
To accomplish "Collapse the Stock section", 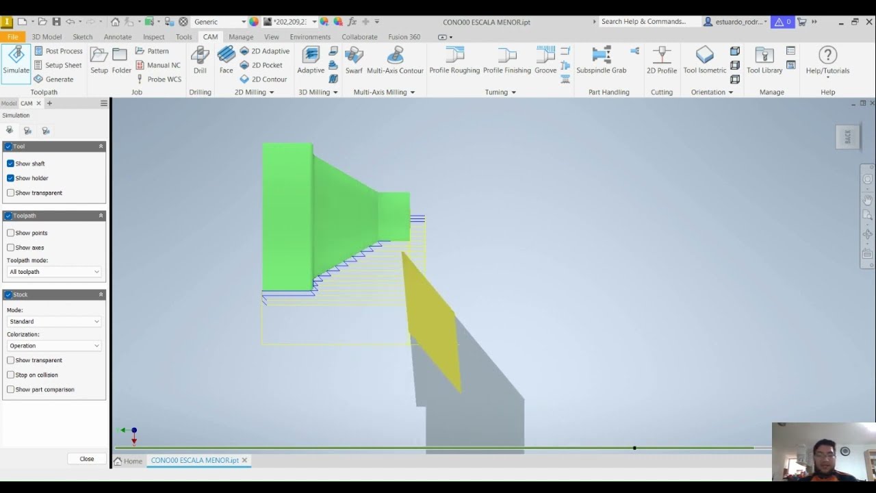I will tap(101, 294).
